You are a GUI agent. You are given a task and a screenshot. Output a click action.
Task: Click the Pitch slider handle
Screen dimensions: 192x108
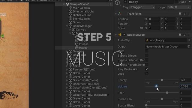tap(167, 93)
